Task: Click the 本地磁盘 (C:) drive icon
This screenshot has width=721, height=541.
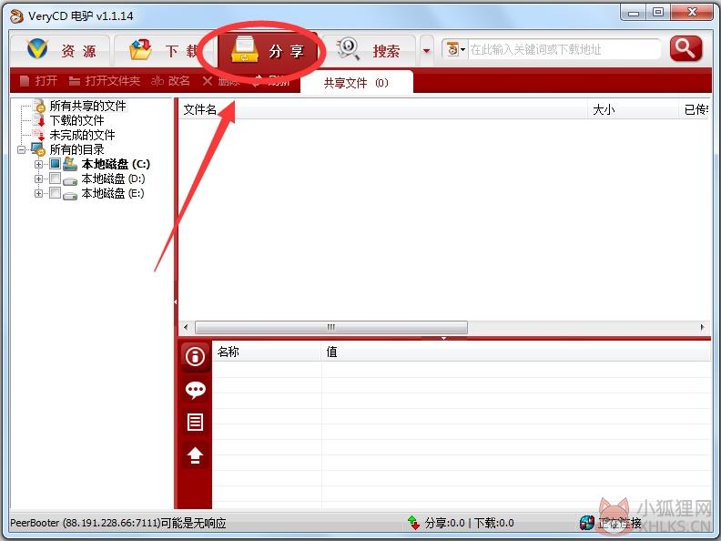Action: (x=70, y=164)
